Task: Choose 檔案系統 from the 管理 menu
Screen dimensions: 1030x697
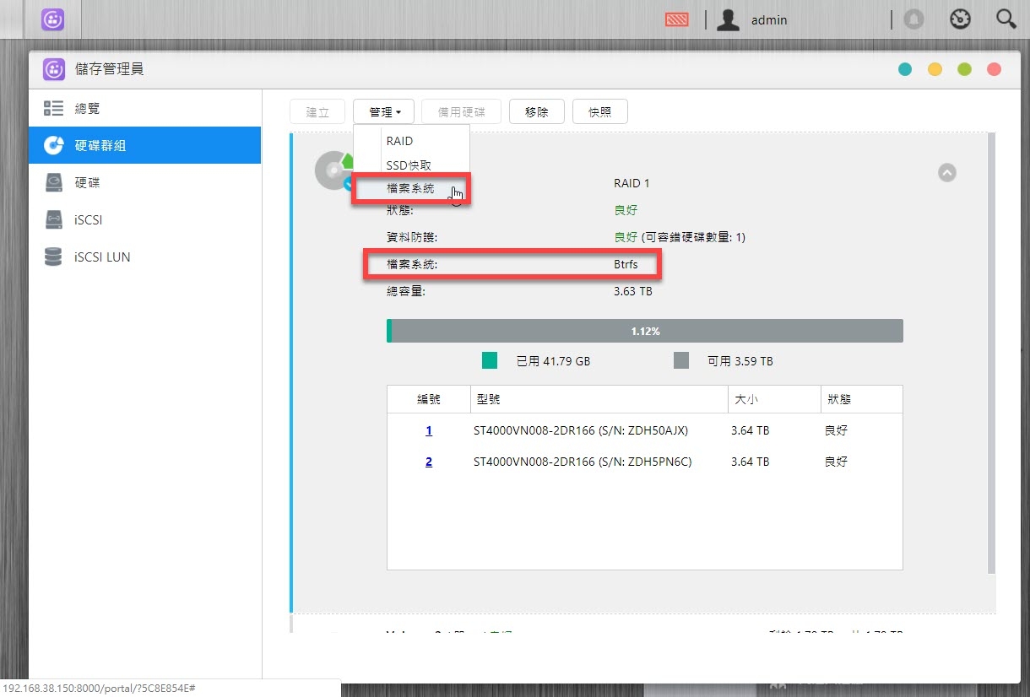Action: click(x=411, y=189)
